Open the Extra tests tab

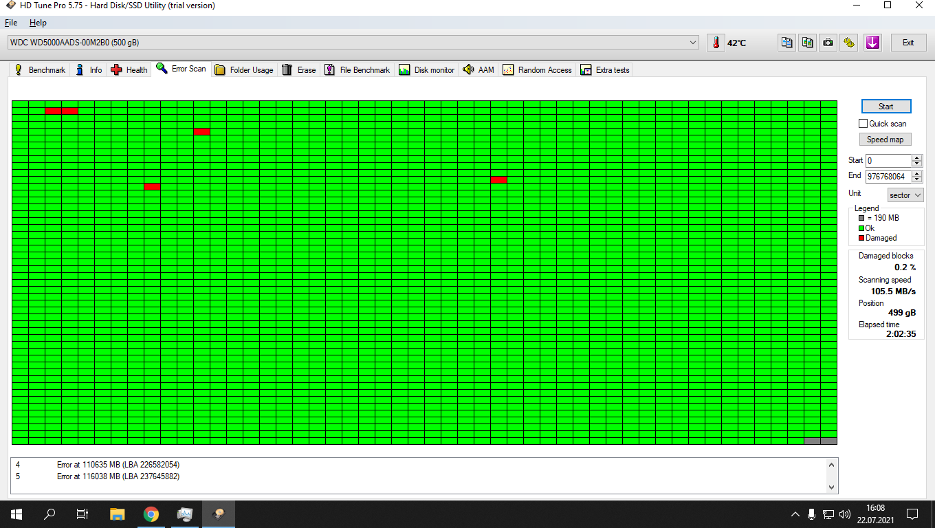pyautogui.click(x=605, y=70)
